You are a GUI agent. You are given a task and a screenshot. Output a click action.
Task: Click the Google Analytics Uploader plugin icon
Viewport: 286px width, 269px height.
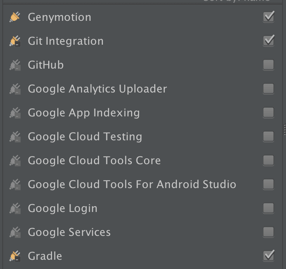click(x=15, y=89)
